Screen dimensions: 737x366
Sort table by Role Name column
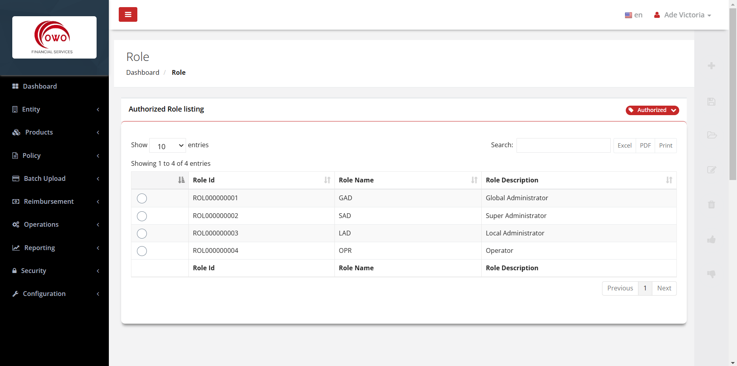pos(408,180)
